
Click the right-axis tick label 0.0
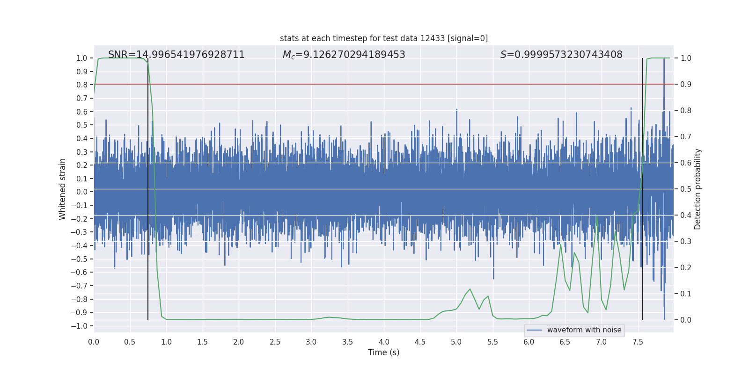pyautogui.click(x=685, y=320)
